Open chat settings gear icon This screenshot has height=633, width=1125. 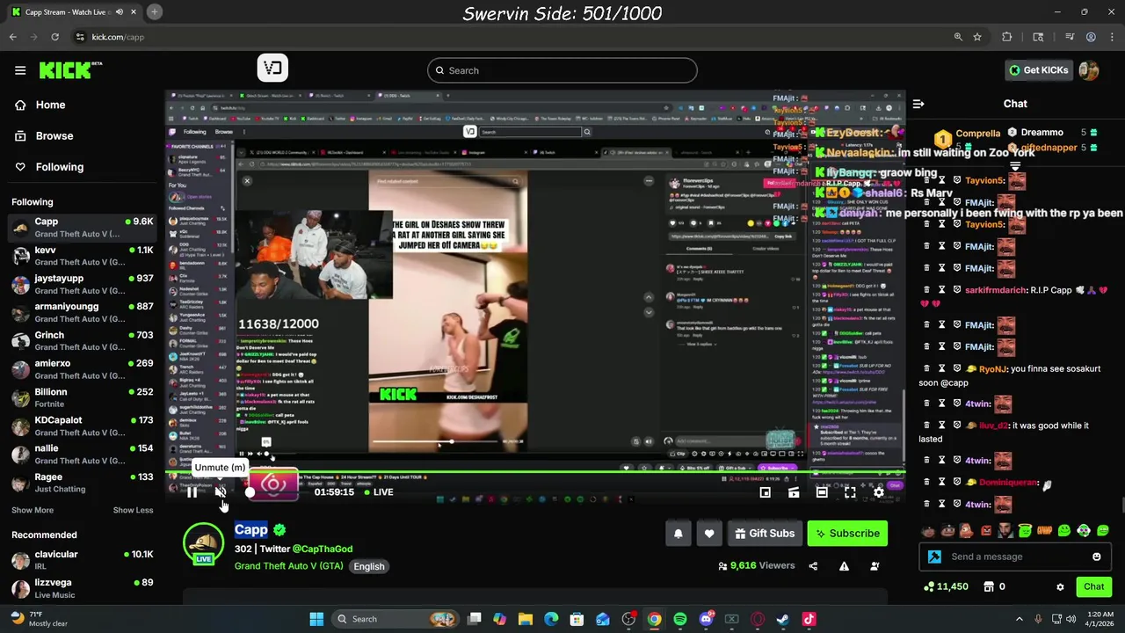pos(1060,586)
